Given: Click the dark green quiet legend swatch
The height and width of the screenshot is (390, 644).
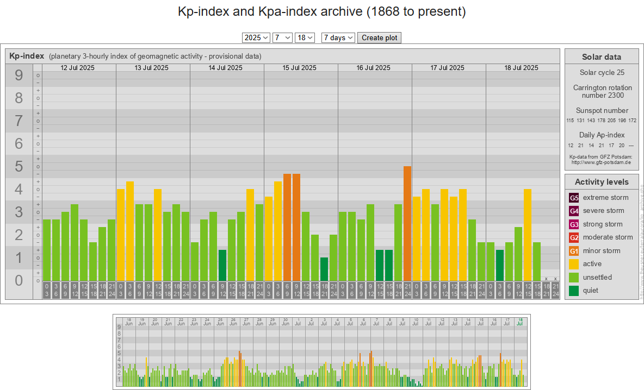Looking at the screenshot, I should [574, 291].
